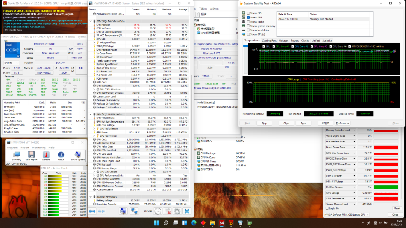Click the magnifier monitor icon in sensor toolbar

pyautogui.click(x=123, y=211)
